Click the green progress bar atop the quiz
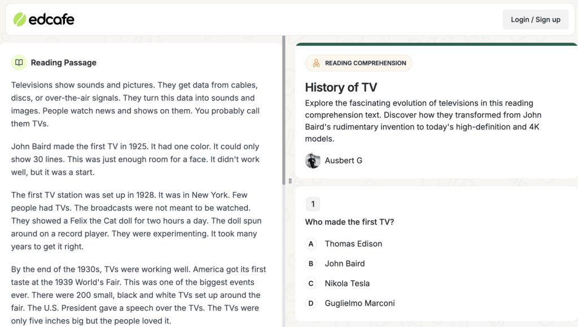 [436, 45]
